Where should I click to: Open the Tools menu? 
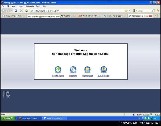38,6
